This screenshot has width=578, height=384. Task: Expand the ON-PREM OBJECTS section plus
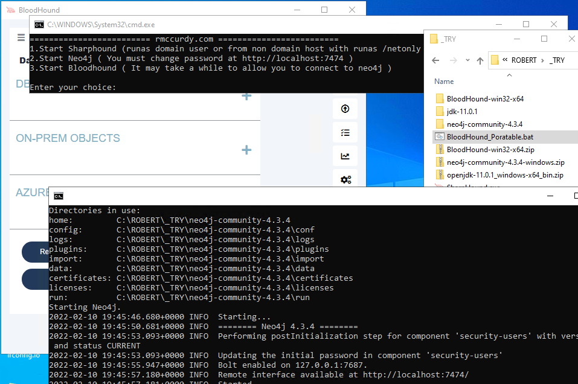[246, 150]
